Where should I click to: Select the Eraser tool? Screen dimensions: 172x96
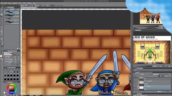[2, 39]
